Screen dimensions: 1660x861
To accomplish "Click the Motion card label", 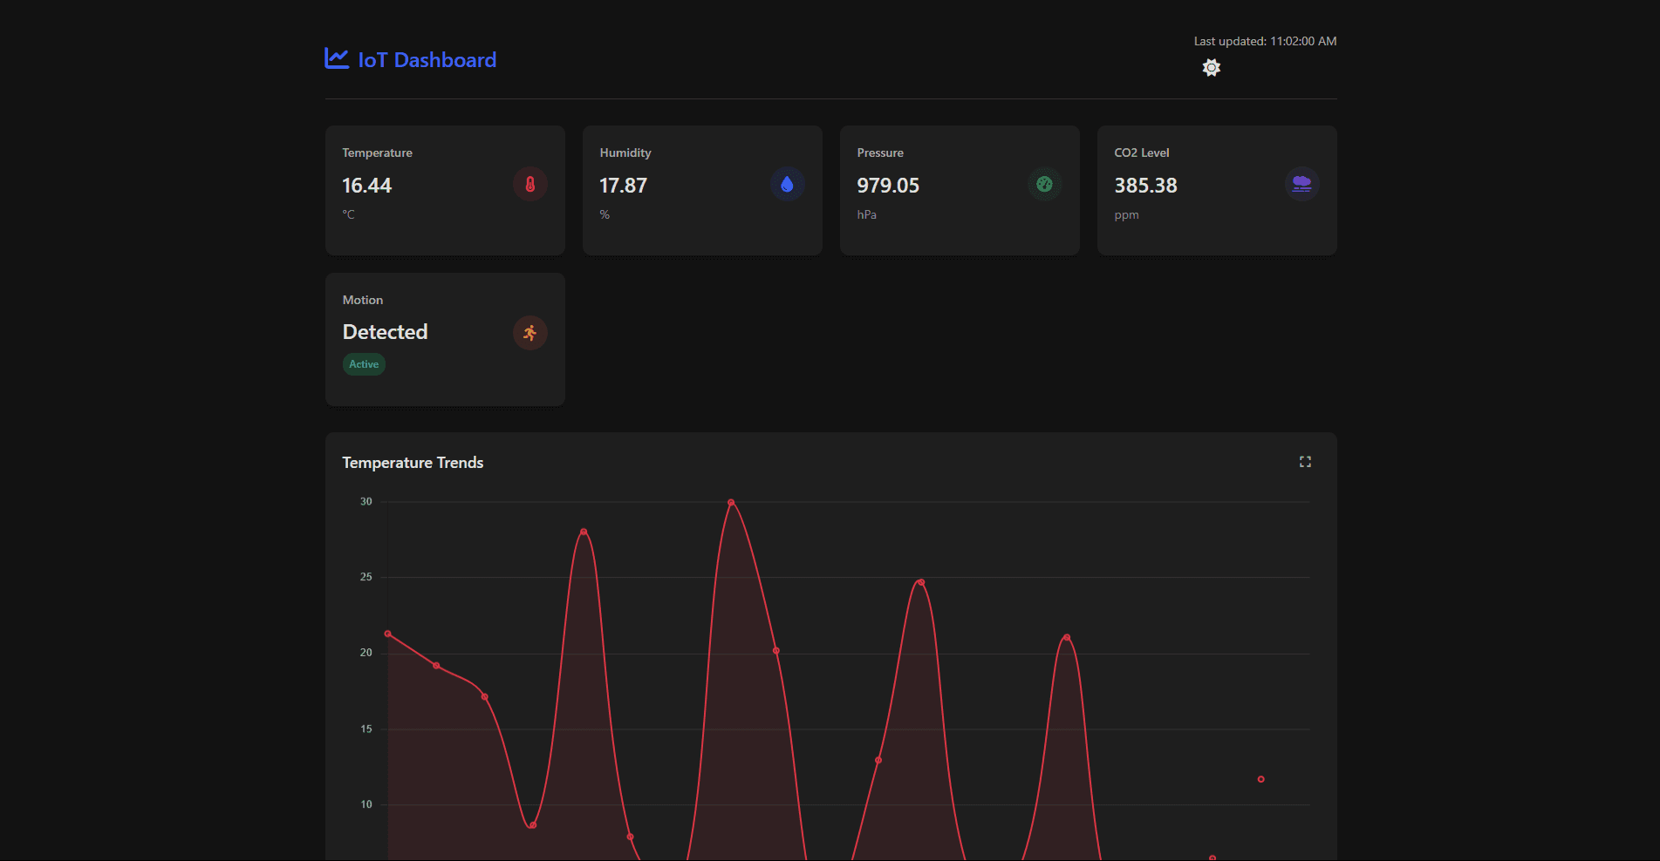I will click(363, 300).
